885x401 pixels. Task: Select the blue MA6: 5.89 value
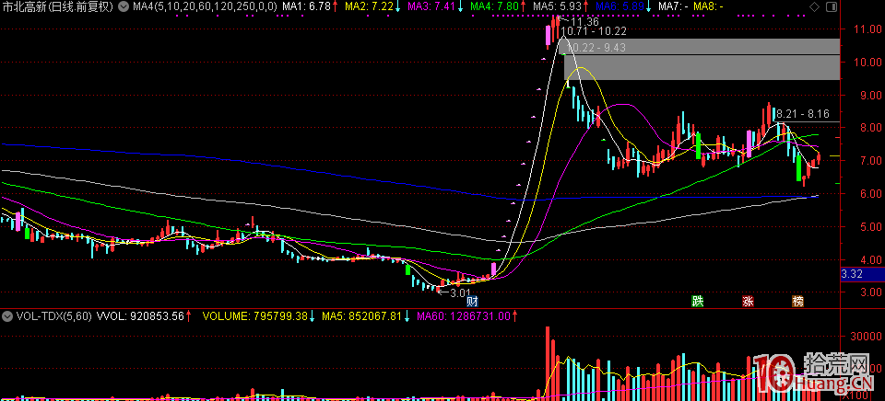click(x=619, y=6)
